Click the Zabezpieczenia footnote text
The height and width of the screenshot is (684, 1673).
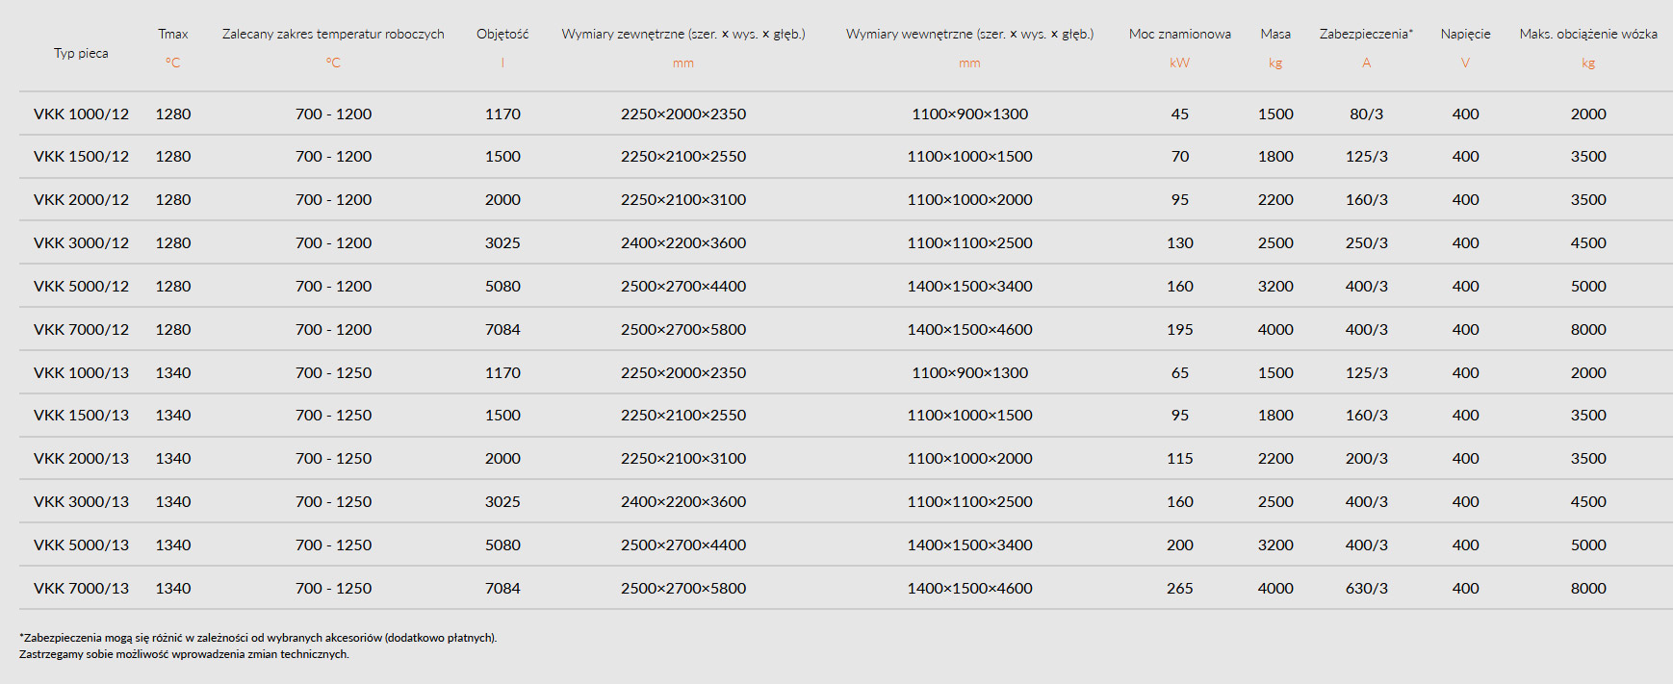tap(258, 637)
